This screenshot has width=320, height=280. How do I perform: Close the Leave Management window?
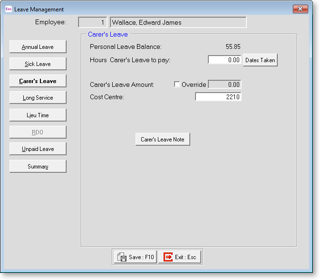300,9
